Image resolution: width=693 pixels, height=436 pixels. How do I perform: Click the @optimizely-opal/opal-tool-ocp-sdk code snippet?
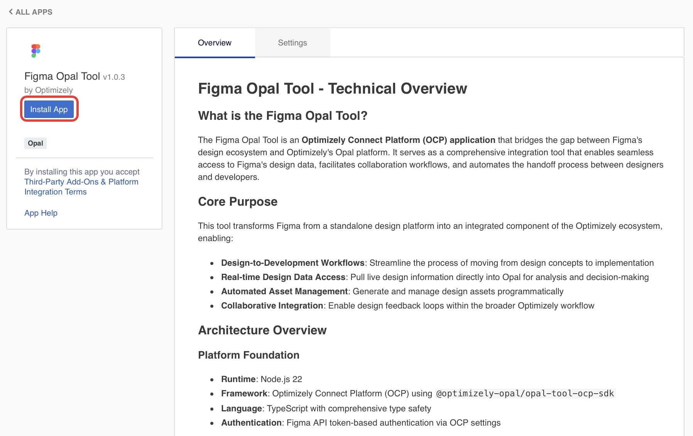tap(525, 393)
